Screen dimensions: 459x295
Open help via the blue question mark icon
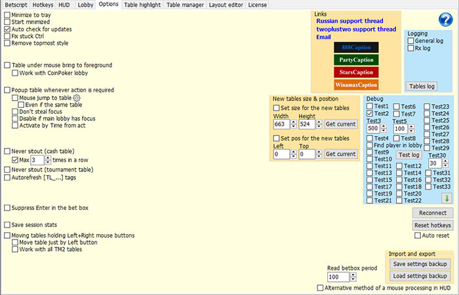coord(444,20)
